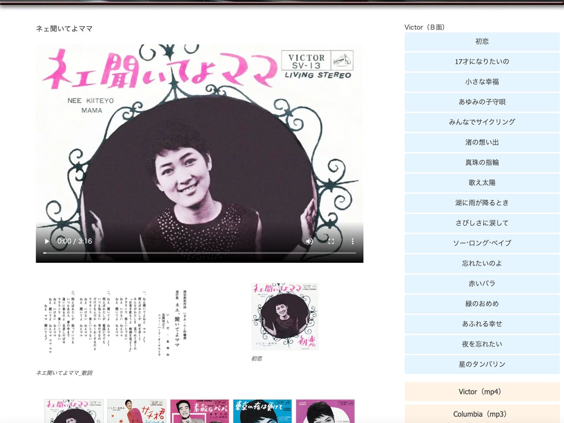Select ソー･ロング･ベイブ in the sidebar
The image size is (564, 423).
482,243
